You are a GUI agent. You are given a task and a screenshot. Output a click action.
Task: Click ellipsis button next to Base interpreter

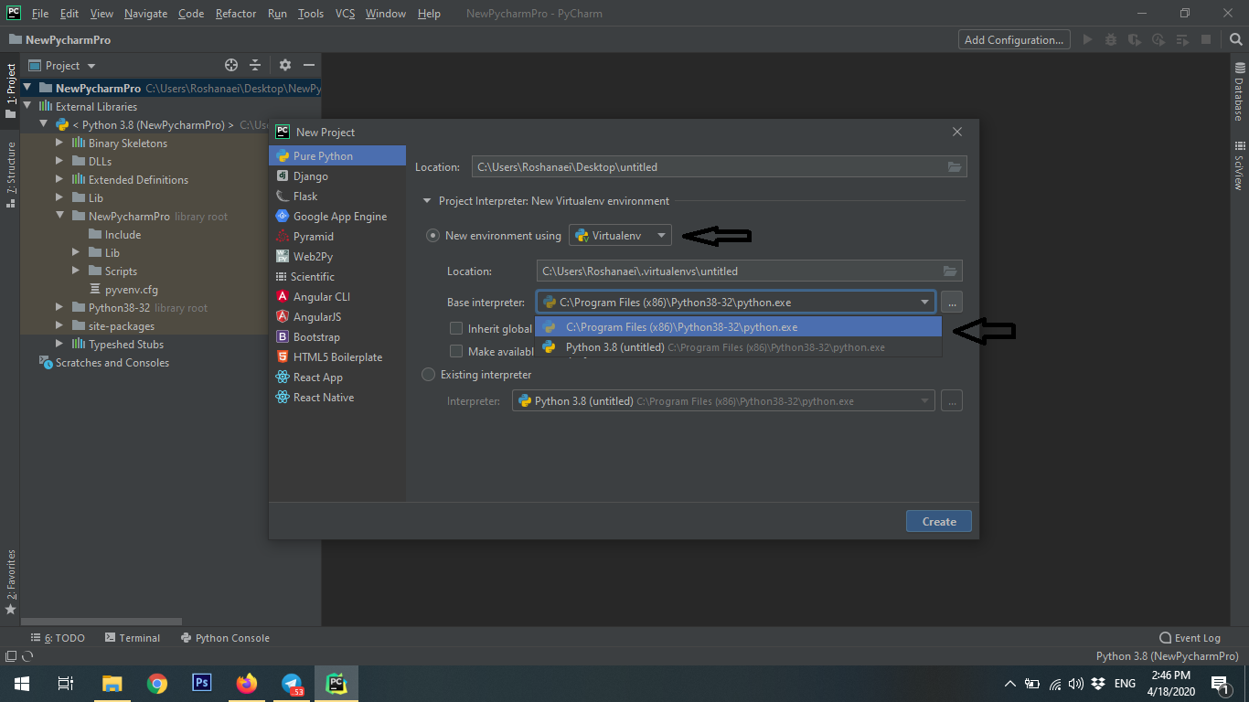952,303
